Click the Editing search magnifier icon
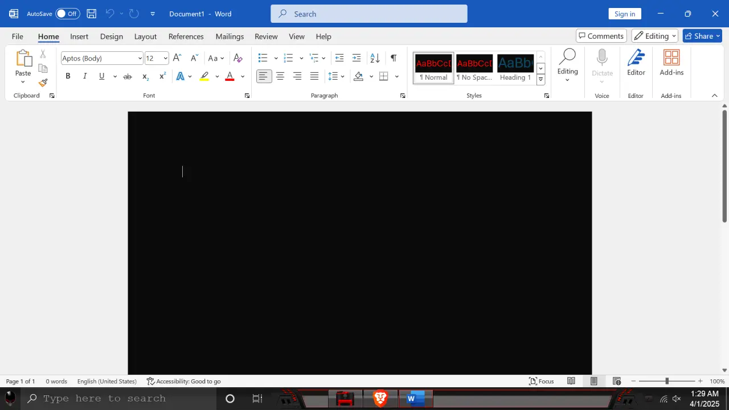729x410 pixels. click(x=567, y=57)
